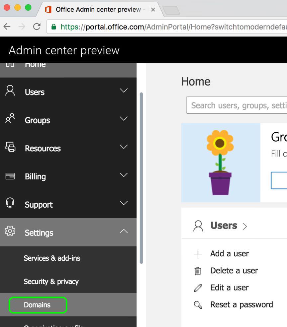Click the Home page heading text
This screenshot has width=287, height=327.
pyautogui.click(x=196, y=82)
